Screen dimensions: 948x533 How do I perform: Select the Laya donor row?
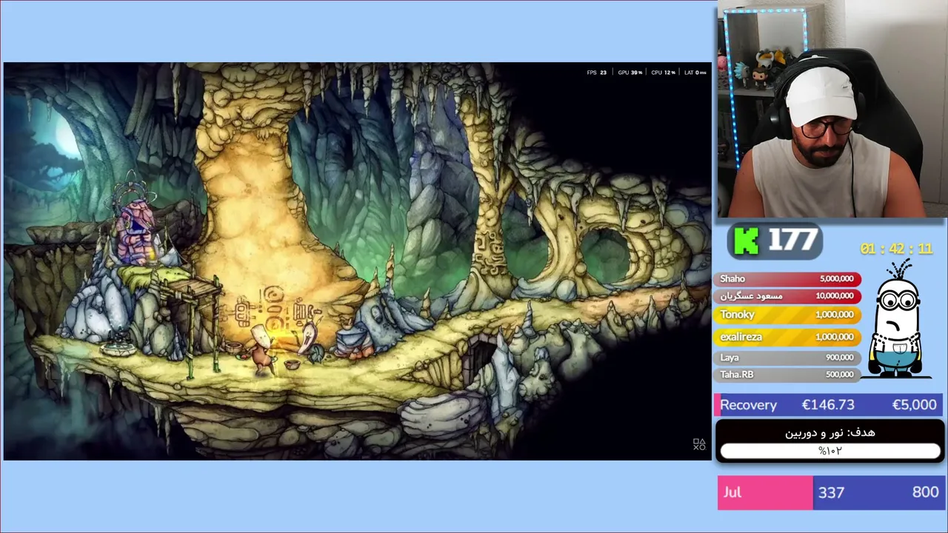[787, 357]
